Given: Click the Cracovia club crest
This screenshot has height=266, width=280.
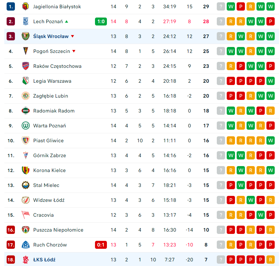Looking at the screenshot, I should (x=25, y=215).
